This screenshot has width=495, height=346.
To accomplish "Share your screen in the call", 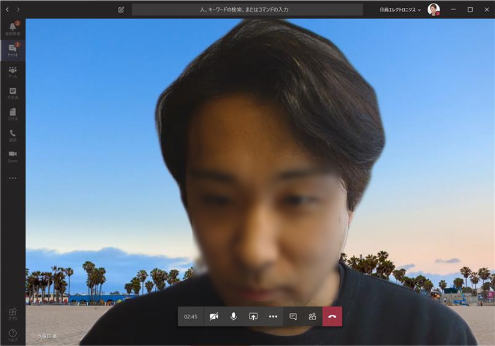I will pos(253,317).
